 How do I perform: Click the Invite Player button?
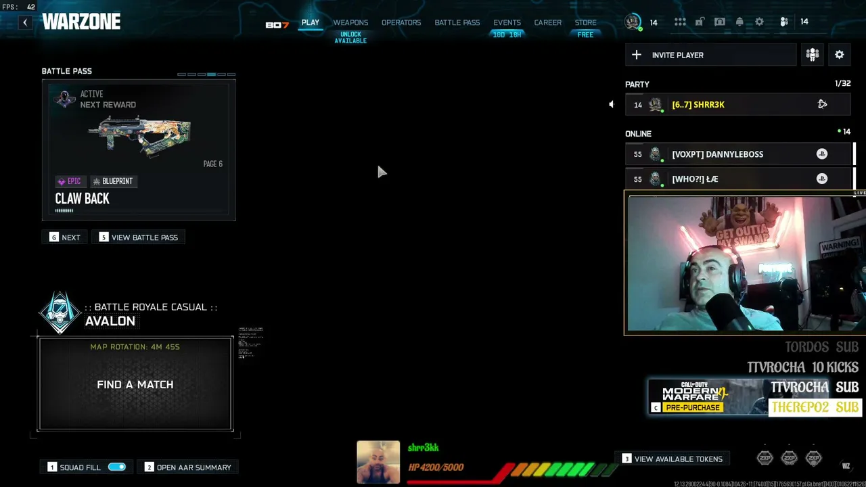711,55
